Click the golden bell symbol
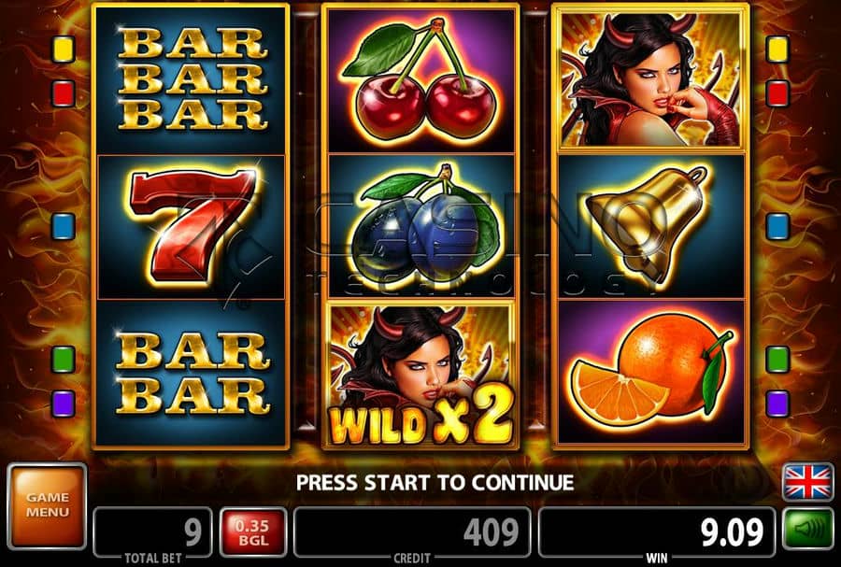Screen dimensions: 841x567 (x=650, y=226)
